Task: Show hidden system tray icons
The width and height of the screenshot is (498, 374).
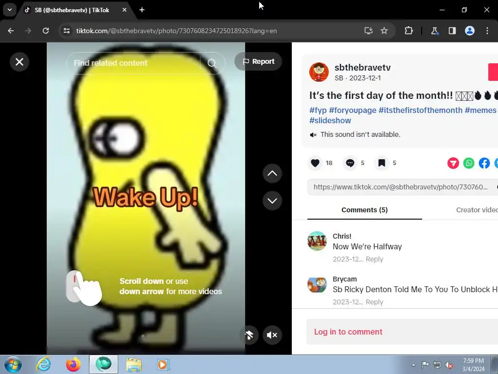Action: (x=413, y=365)
